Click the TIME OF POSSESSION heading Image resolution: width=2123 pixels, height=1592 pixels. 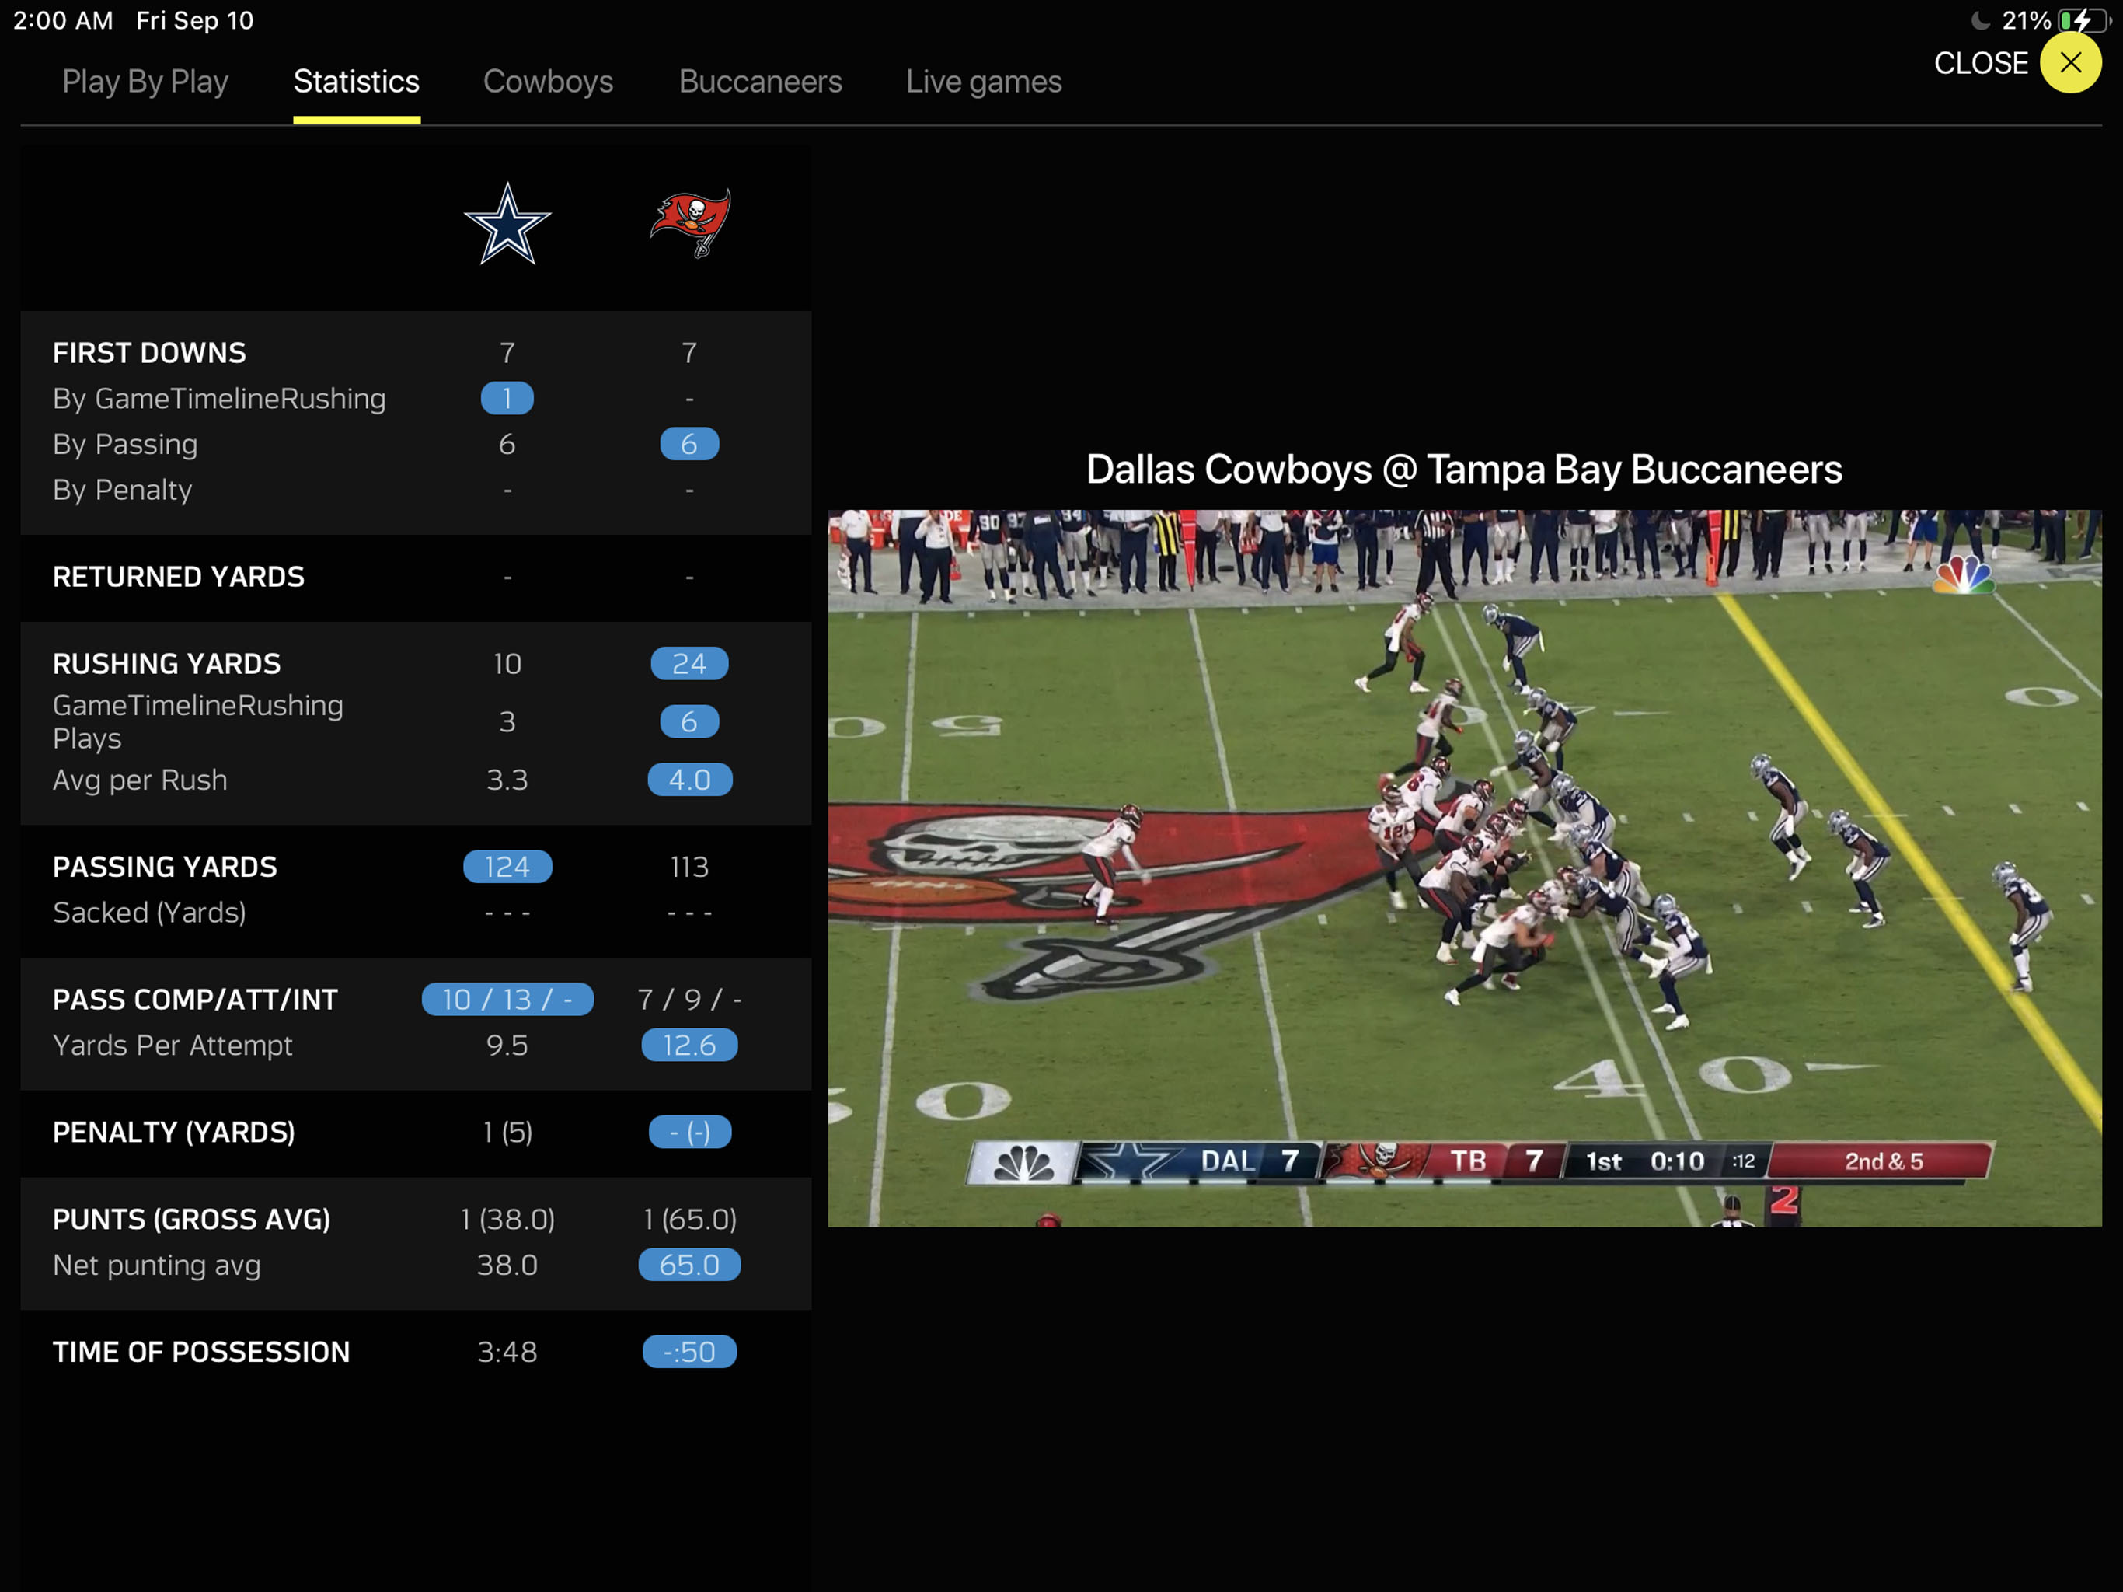(x=200, y=1352)
